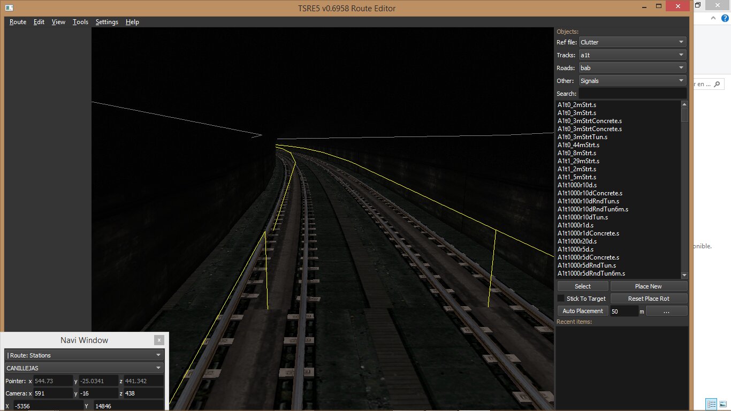The image size is (731, 411).
Task: Switch to large thumbnails view icon
Action: tap(723, 404)
